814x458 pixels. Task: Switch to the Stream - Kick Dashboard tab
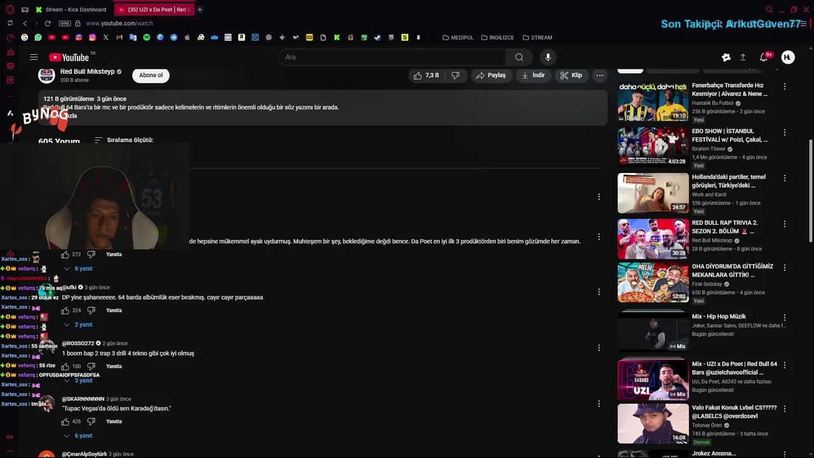point(71,10)
